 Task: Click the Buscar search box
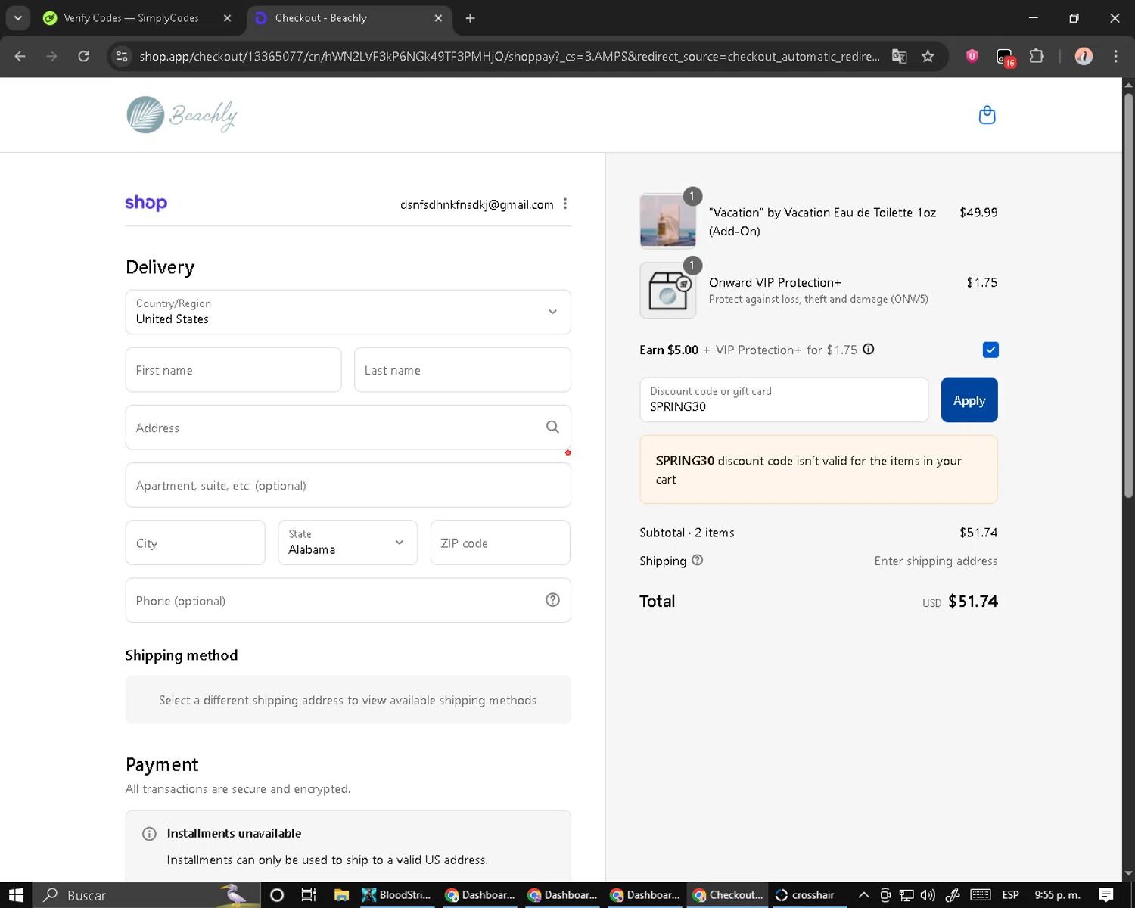148,895
